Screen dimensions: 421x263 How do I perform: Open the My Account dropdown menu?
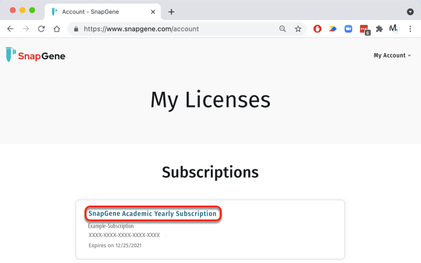[x=392, y=56]
